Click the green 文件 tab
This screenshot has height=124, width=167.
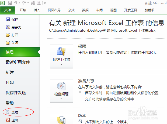point(8,10)
